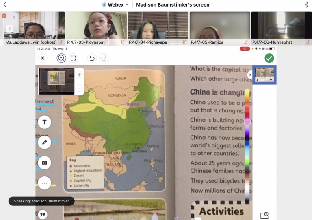Tap the battery indicator in status bar
The image size is (312, 220).
coord(272,49)
